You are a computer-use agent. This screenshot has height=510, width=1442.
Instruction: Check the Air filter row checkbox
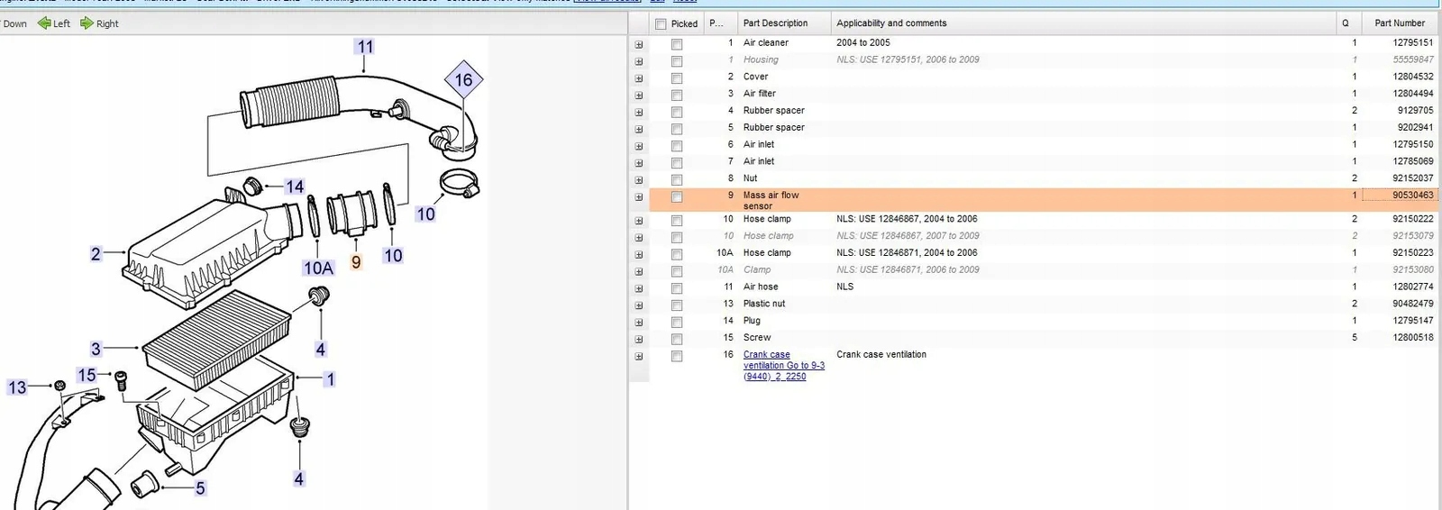pyautogui.click(x=677, y=95)
